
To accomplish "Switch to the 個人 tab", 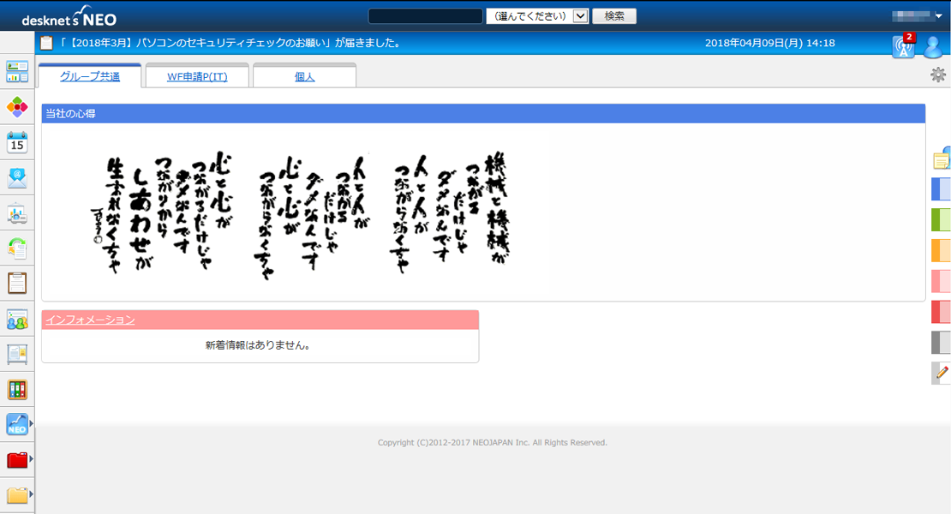I will 304,77.
